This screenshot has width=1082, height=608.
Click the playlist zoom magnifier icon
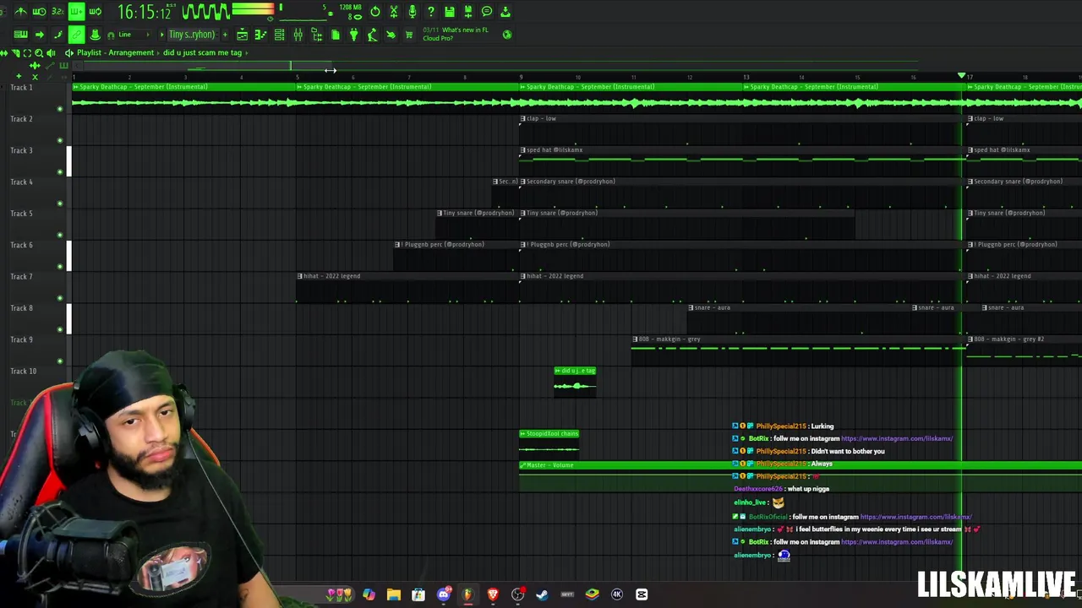tap(40, 52)
